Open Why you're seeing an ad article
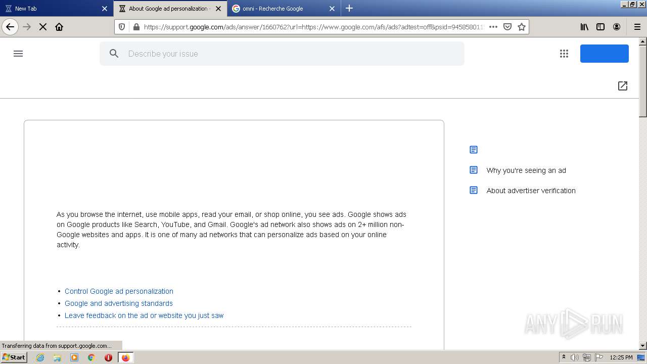 pyautogui.click(x=526, y=170)
